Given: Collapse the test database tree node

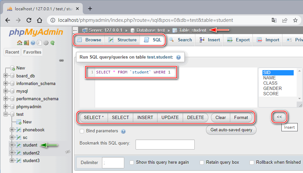Looking at the screenshot, I should [x=6, y=114].
